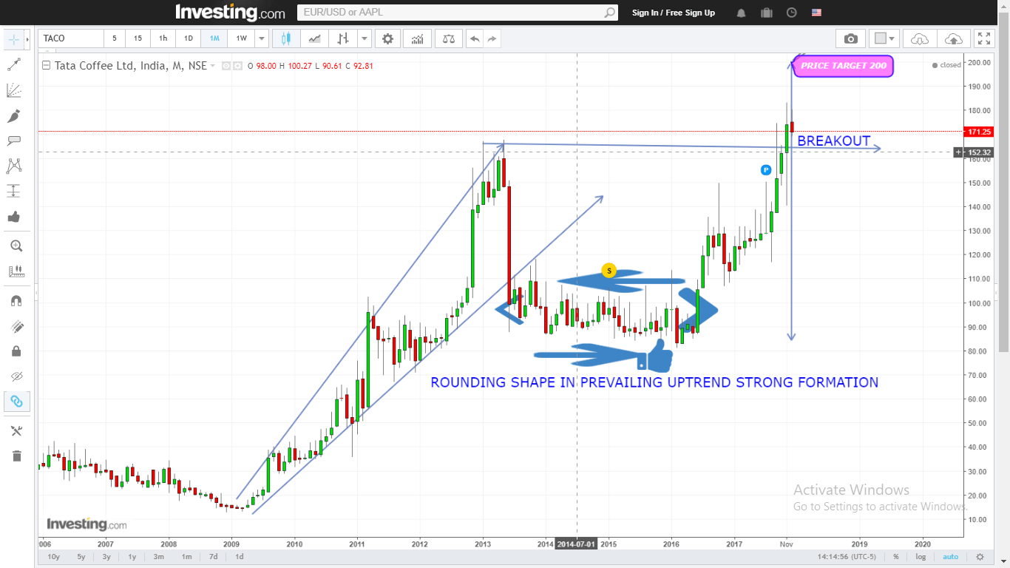The image size is (1010, 568).
Task: Expand the cursor tool flyout arrow
Action: point(28,39)
